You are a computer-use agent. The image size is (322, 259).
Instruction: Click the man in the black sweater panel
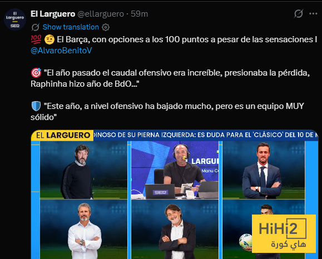[x=83, y=170]
